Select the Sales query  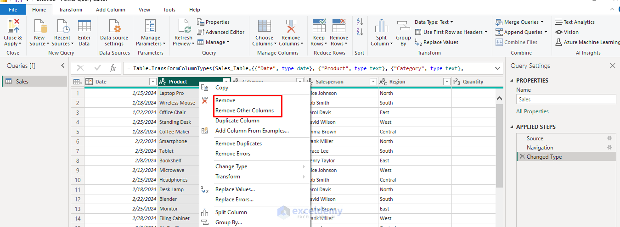click(x=35, y=81)
